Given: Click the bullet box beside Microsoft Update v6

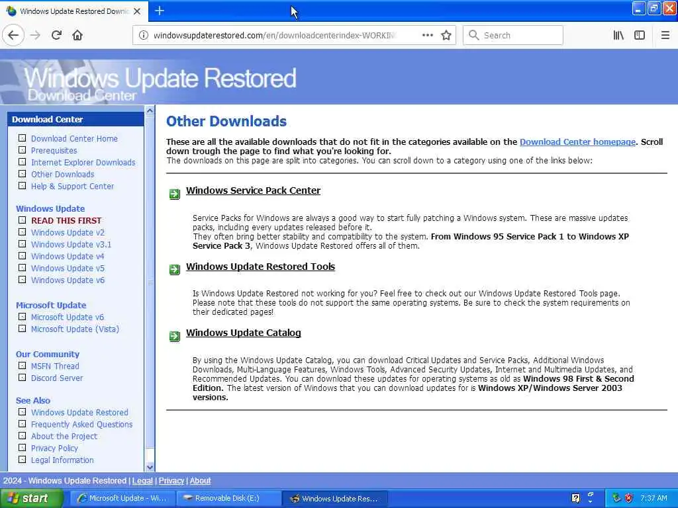Looking at the screenshot, I should point(22,317).
